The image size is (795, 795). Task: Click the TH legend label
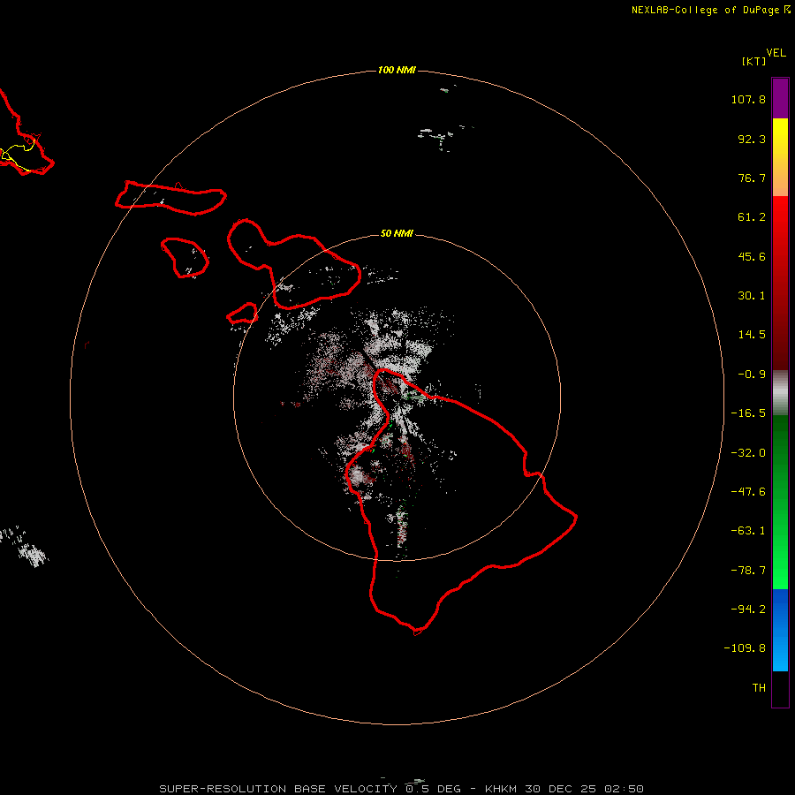(x=759, y=688)
